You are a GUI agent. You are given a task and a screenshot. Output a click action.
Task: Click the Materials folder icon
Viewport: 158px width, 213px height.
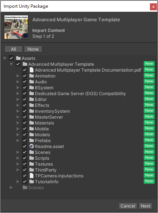point(32,123)
